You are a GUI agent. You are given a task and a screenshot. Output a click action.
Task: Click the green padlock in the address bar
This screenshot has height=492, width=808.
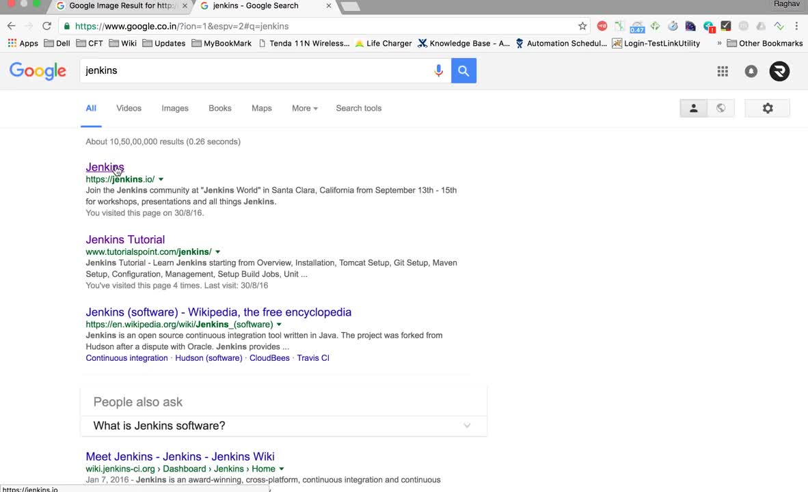(x=67, y=26)
